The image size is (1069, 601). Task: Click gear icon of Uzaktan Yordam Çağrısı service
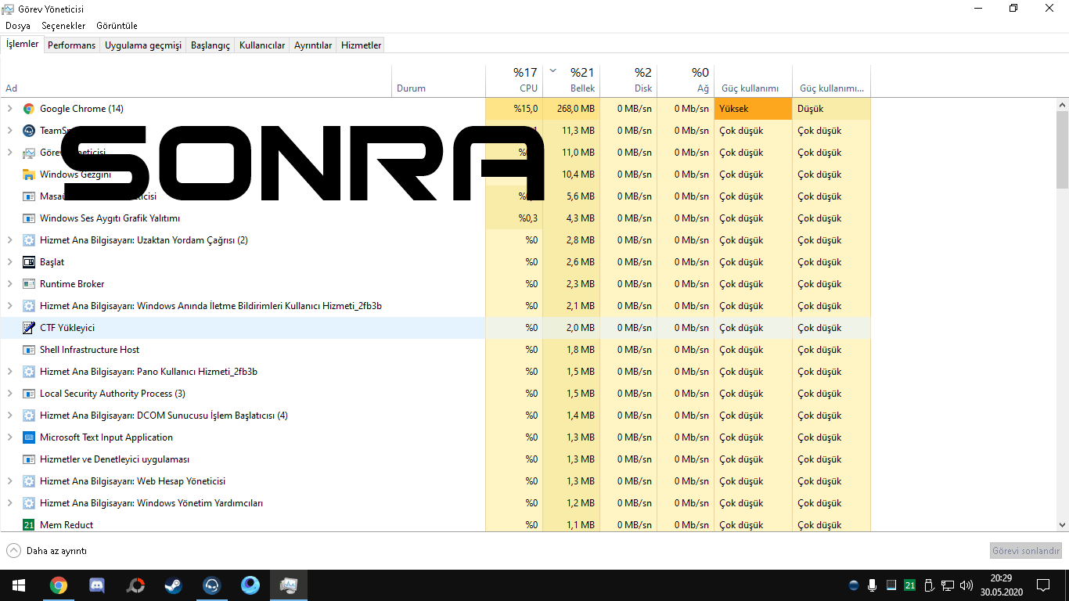point(29,240)
